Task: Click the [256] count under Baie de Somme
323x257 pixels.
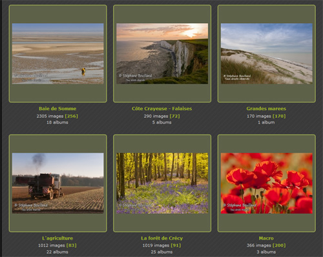Action: 72,116
